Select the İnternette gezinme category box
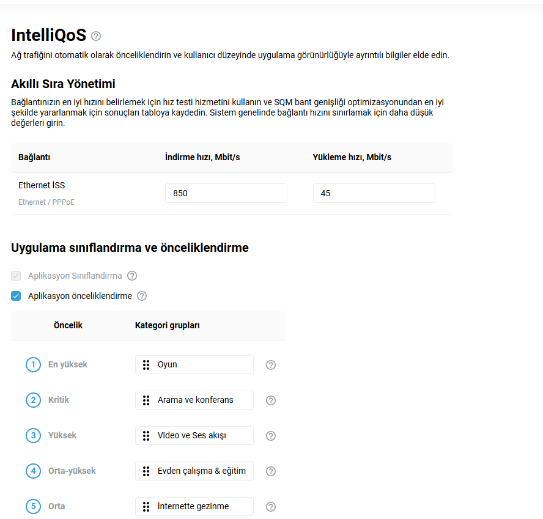 point(194,507)
